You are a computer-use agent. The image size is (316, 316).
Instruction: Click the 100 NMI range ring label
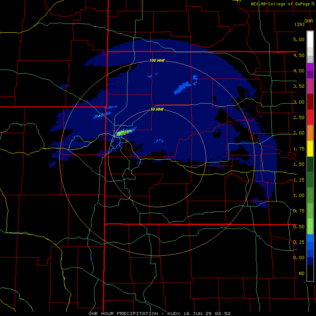click(157, 60)
